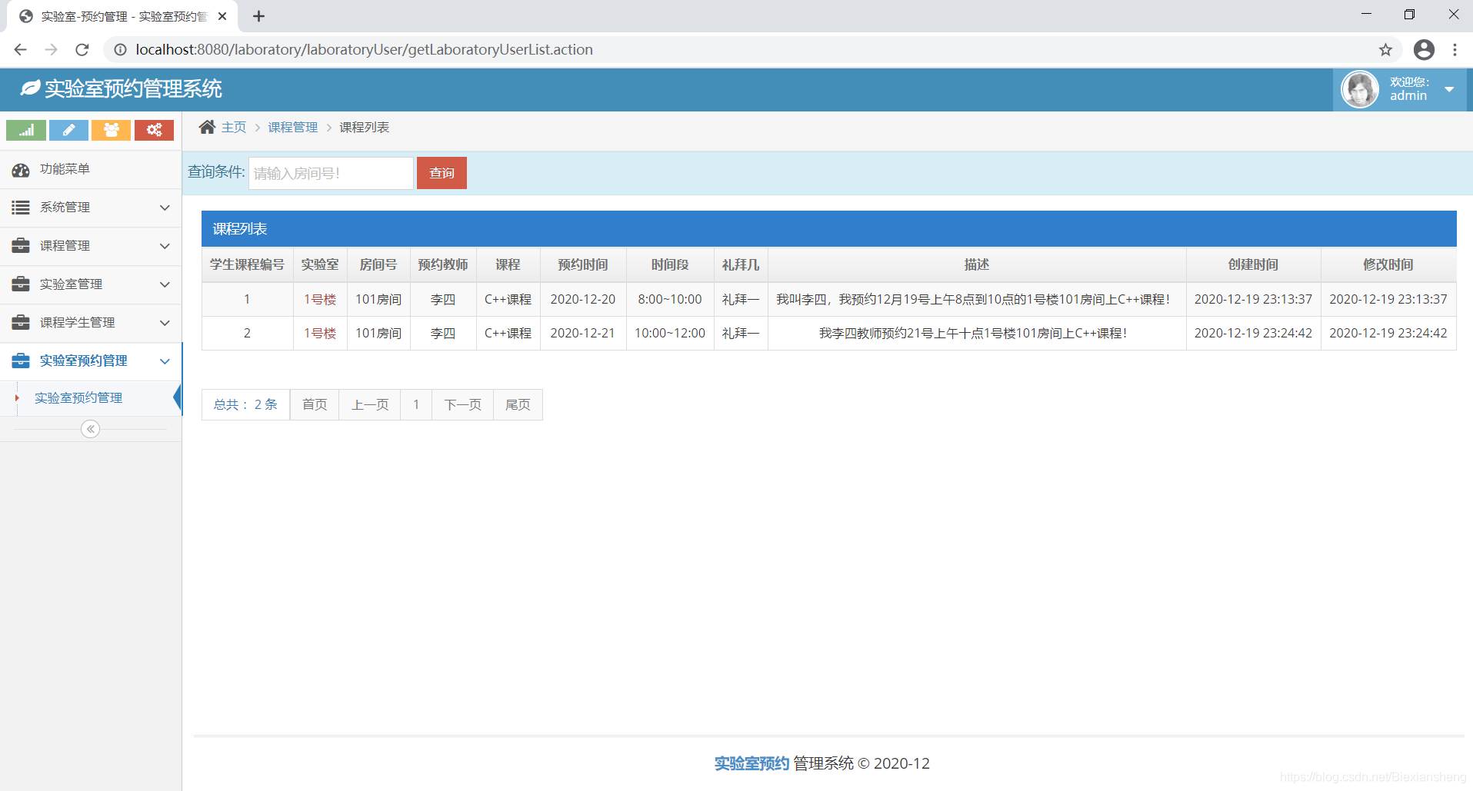This screenshot has width=1473, height=791.
Task: Go forward using the browser forward arrow
Action: [52, 50]
